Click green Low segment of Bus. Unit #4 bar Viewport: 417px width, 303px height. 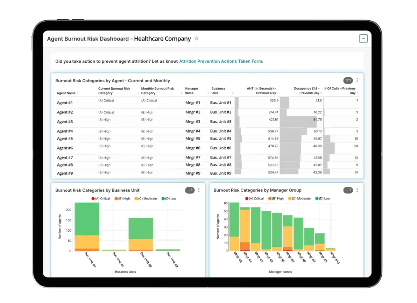[87, 219]
